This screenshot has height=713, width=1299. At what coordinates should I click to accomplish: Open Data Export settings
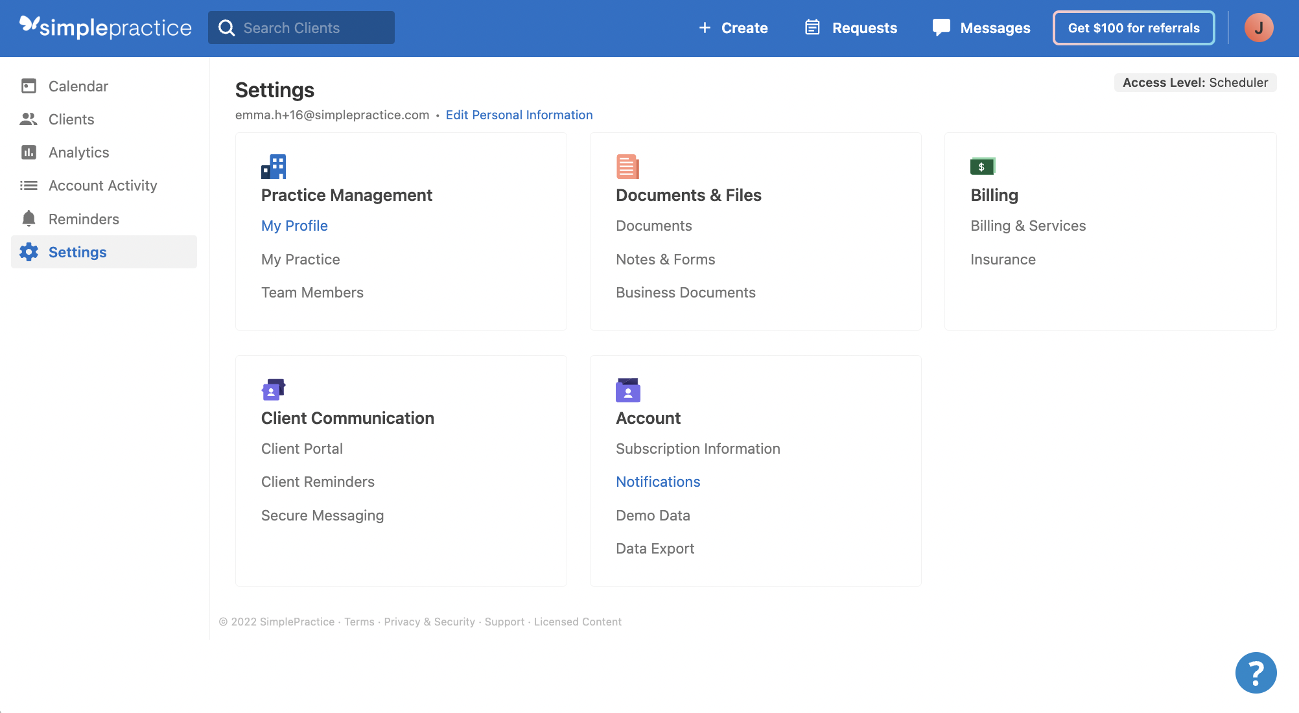pyautogui.click(x=655, y=548)
